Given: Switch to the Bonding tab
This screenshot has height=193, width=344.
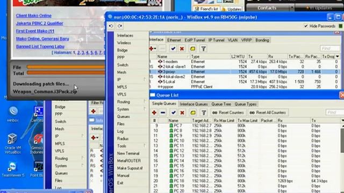Looking at the screenshot, I should (262, 40).
